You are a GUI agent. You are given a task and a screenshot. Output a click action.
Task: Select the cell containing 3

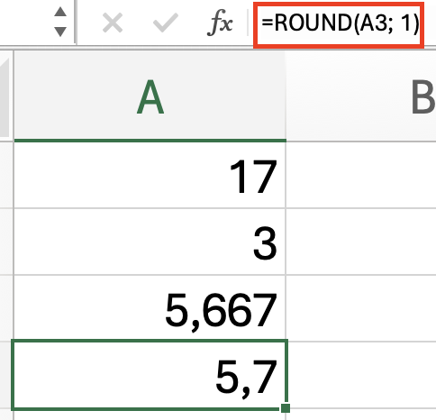[150, 242]
